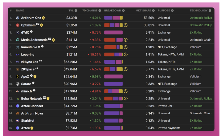Click the 7D CHANGE info icon
The width and height of the screenshot is (221, 137).
coord(100,10)
